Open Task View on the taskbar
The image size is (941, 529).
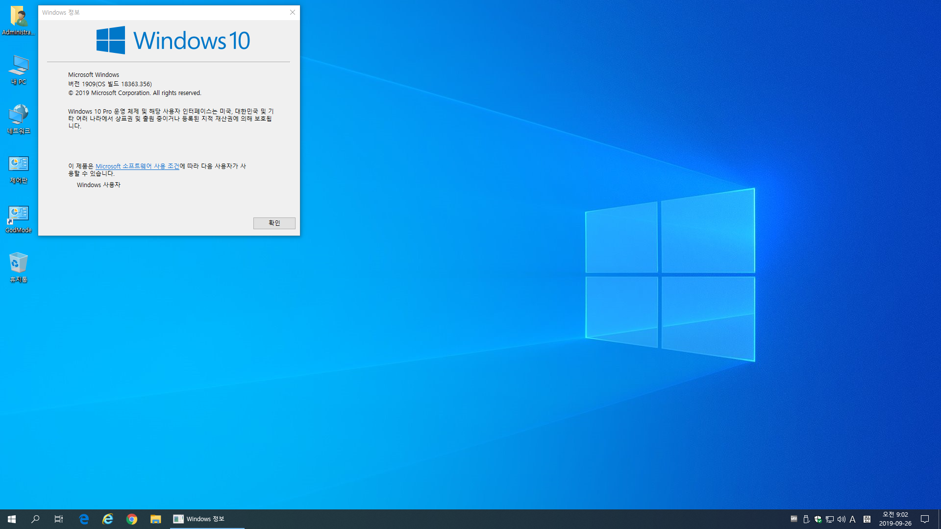tap(59, 519)
